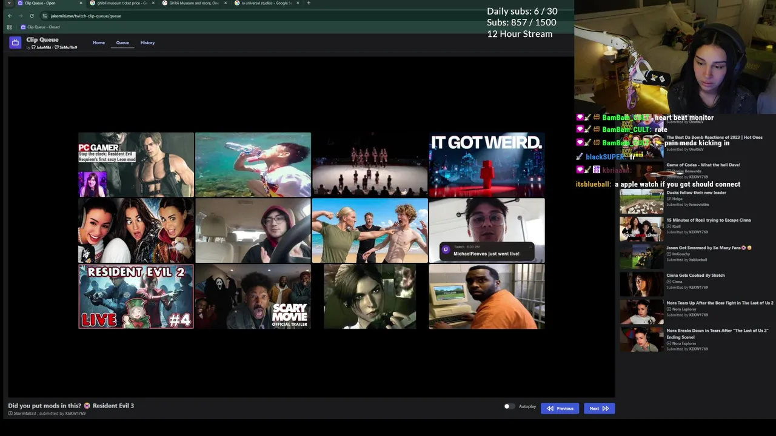Open the Leon holding gun video thumbnail
Screen dimensions: 776x436
coord(370,297)
